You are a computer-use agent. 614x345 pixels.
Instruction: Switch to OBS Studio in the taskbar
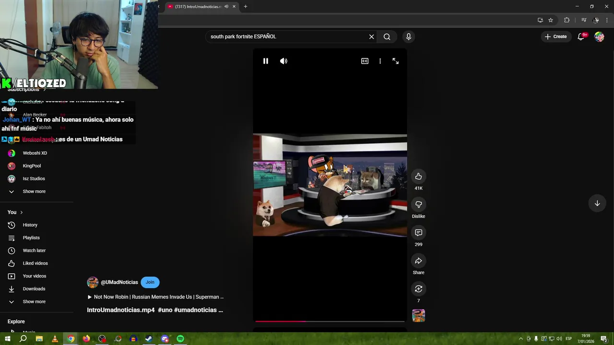click(x=102, y=339)
